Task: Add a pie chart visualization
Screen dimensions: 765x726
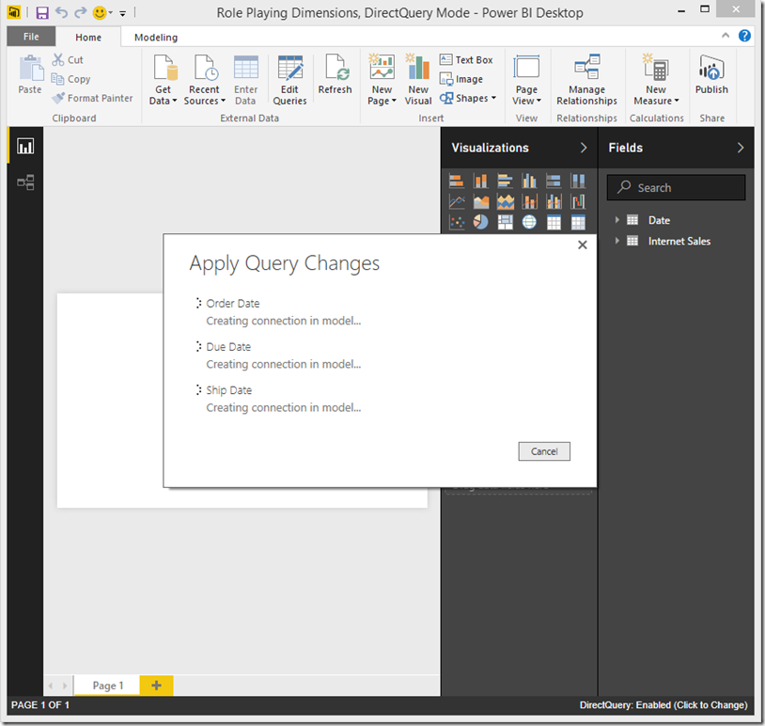Action: (x=480, y=222)
